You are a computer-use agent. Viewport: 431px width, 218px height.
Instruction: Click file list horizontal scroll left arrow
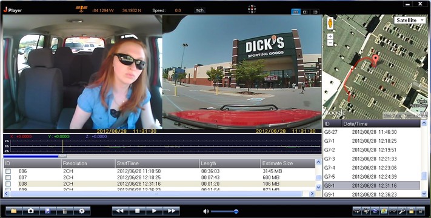7,194
